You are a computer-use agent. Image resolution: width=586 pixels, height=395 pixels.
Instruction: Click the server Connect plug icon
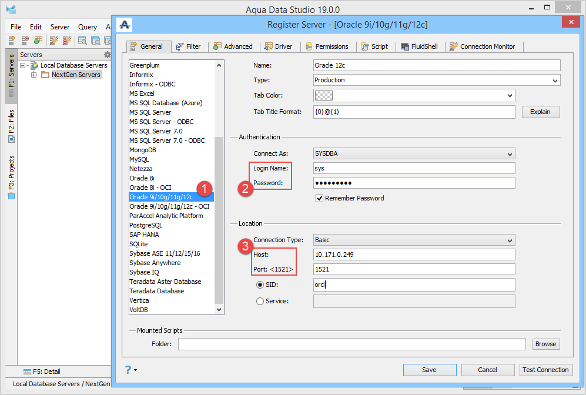pos(53,41)
